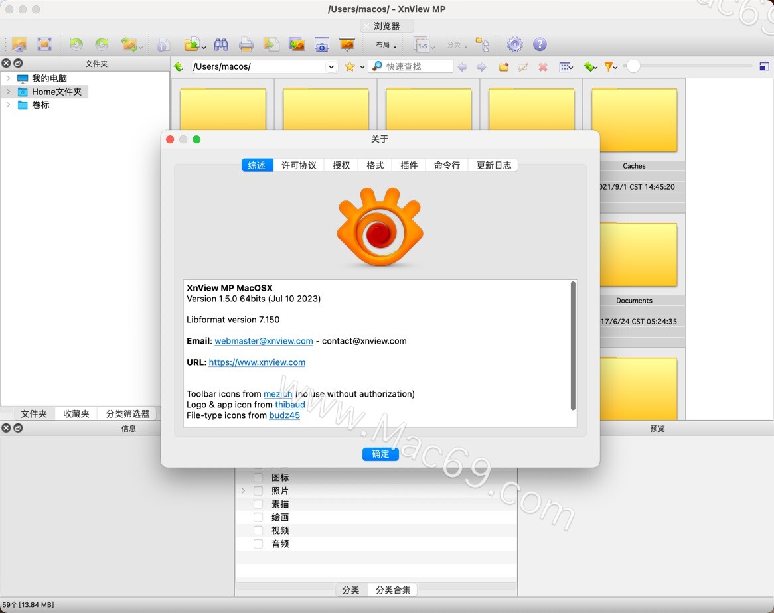Click the 确定 button in the About dialog

[380, 454]
